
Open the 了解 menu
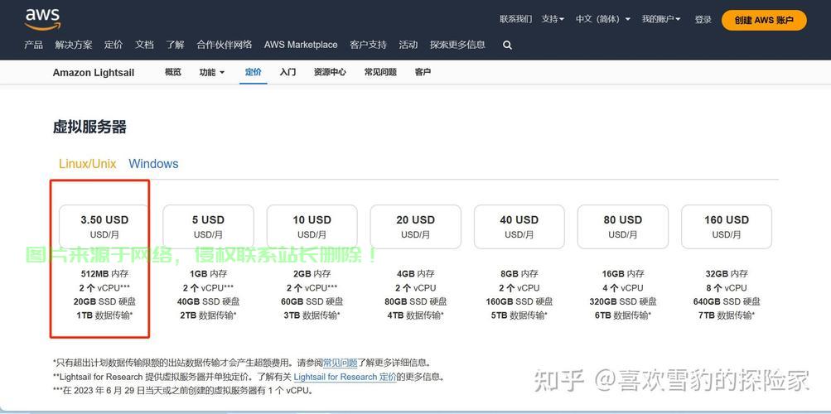tap(175, 45)
